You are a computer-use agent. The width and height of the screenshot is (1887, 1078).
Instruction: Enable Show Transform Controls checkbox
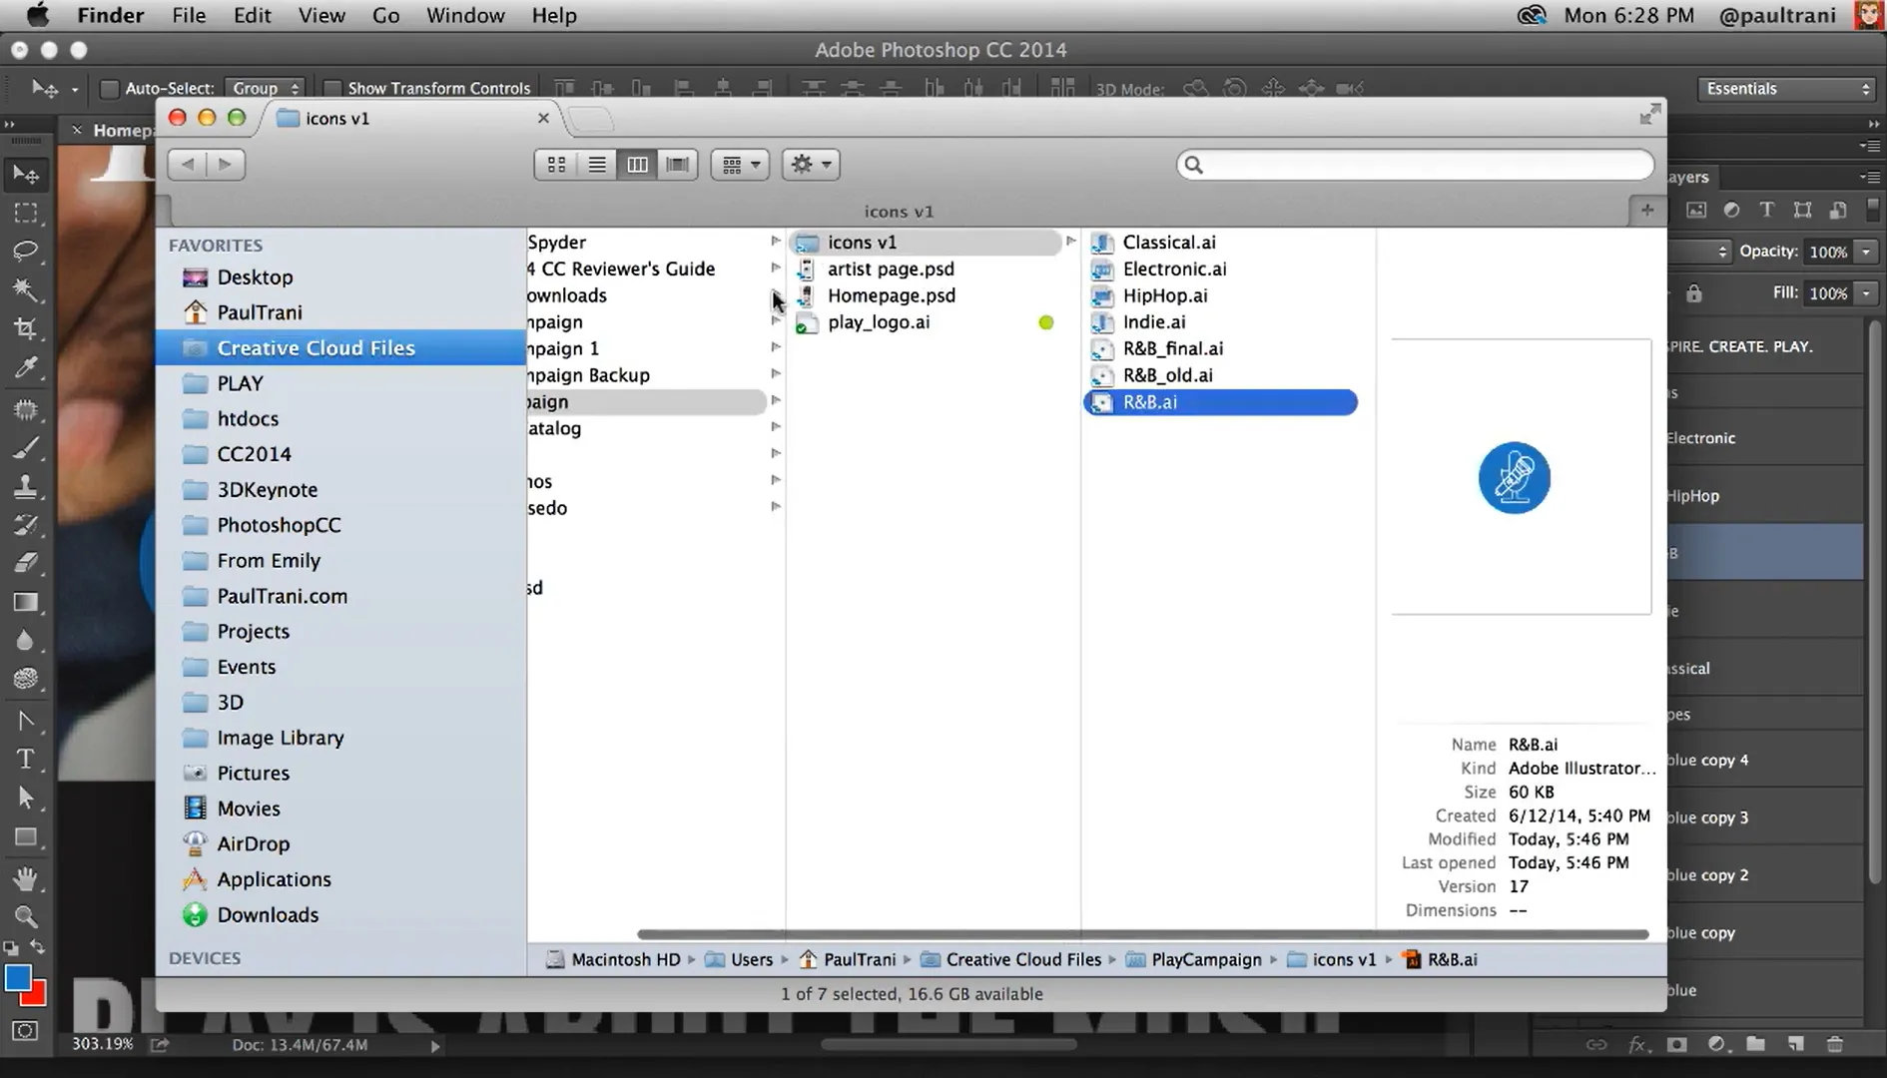[x=333, y=89]
